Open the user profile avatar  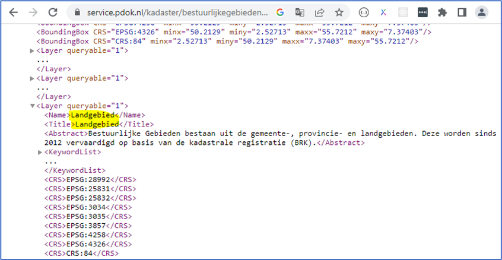coord(481,12)
